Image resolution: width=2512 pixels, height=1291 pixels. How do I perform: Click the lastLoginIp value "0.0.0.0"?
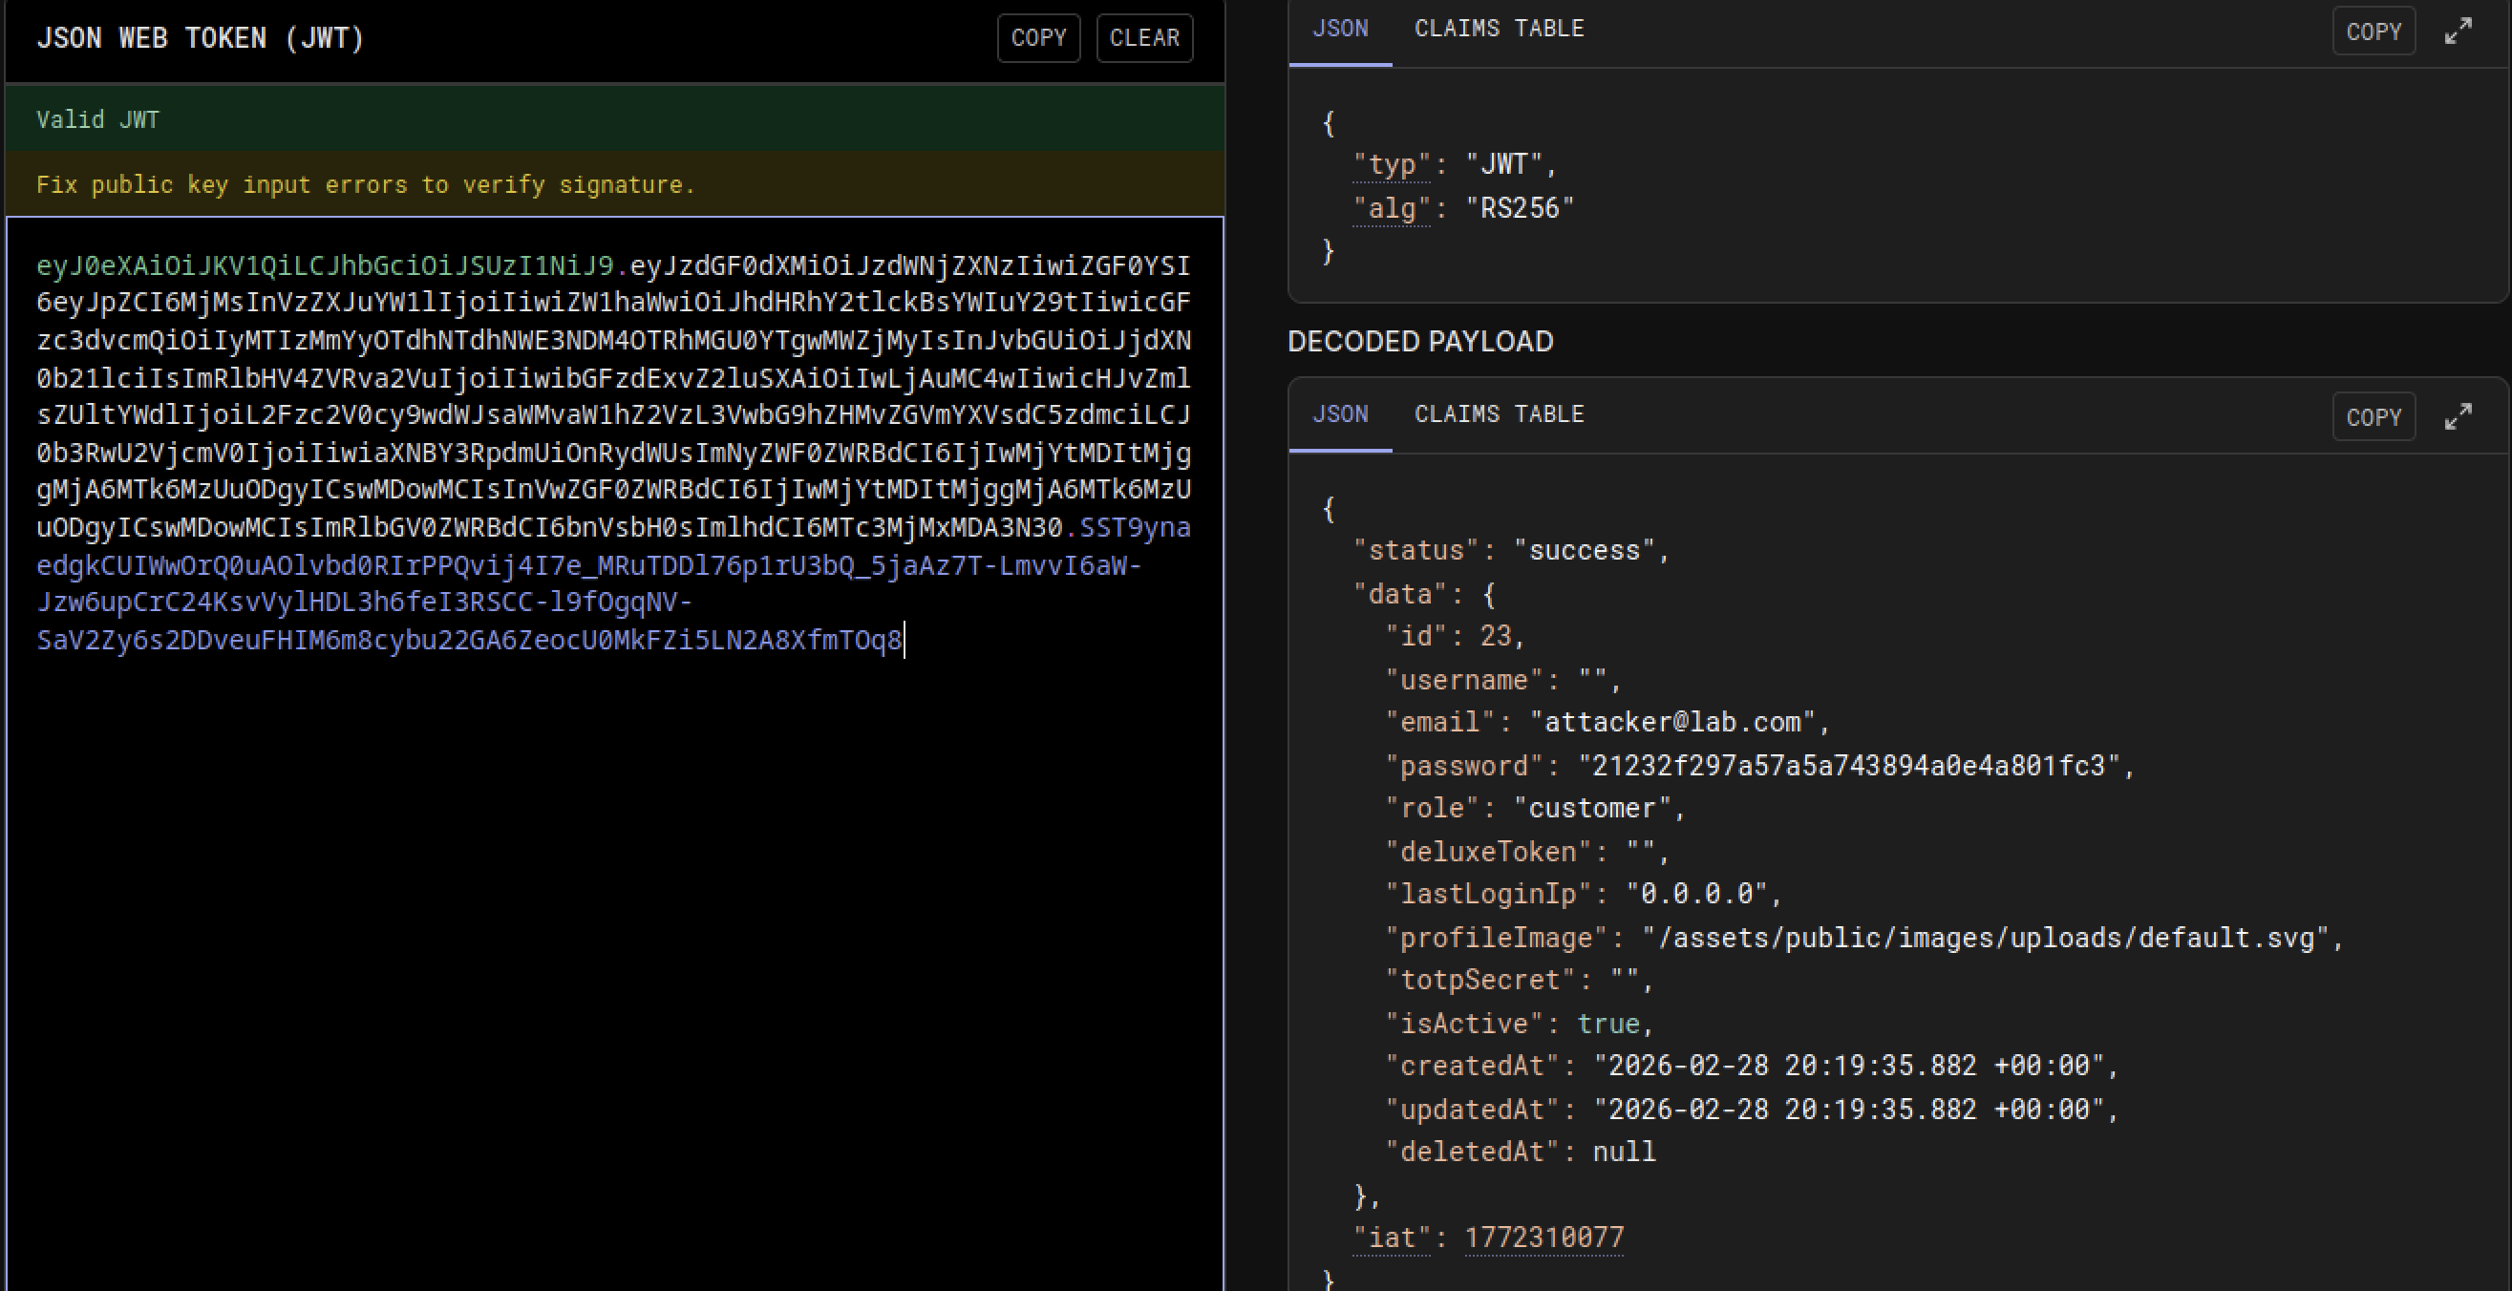pos(1696,894)
